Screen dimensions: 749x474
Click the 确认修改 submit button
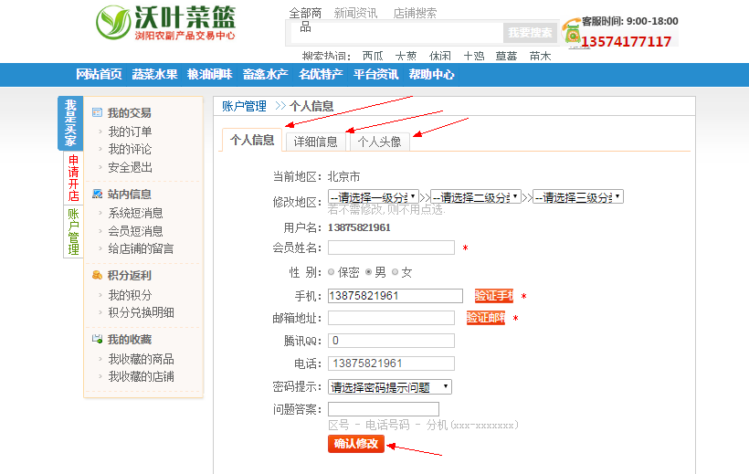[356, 444]
